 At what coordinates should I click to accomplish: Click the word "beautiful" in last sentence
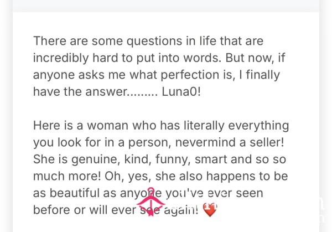coord(75,193)
